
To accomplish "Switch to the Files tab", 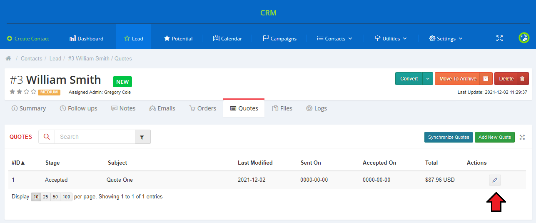I will point(282,108).
